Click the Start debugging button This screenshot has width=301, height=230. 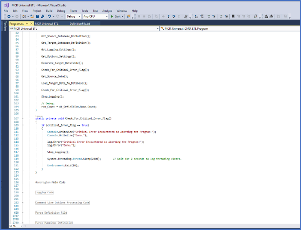click(116, 16)
